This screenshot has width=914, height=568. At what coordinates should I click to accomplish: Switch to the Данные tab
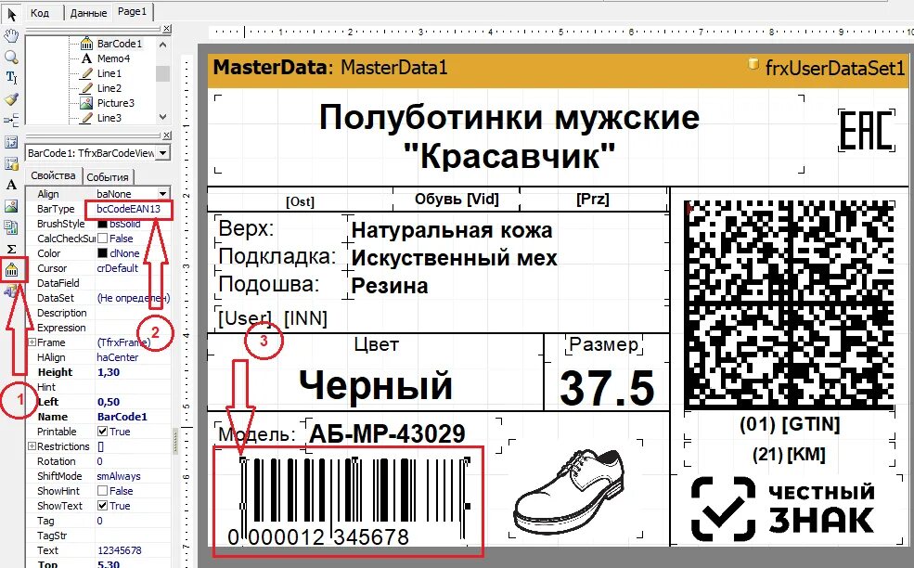tap(88, 12)
